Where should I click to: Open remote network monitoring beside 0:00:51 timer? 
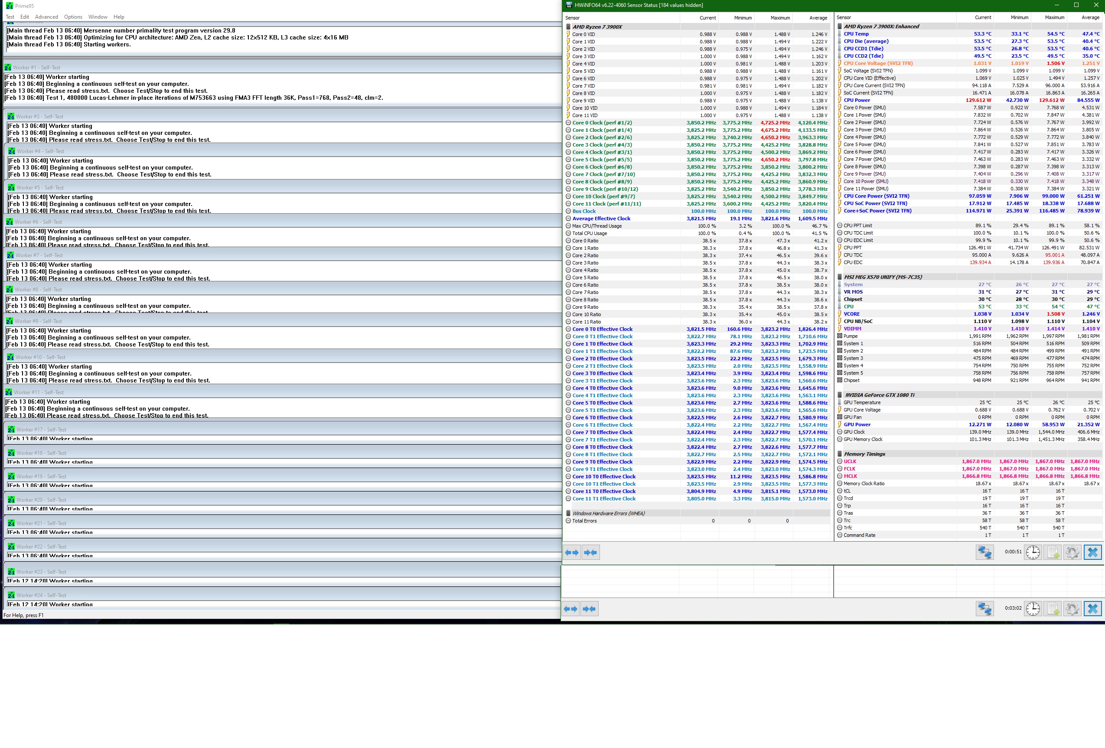985,552
